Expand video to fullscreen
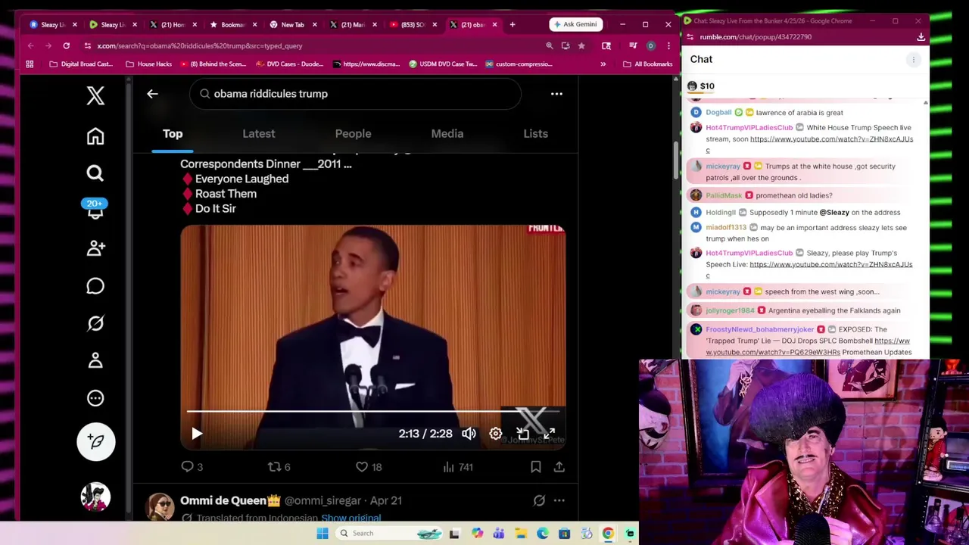 click(x=549, y=434)
